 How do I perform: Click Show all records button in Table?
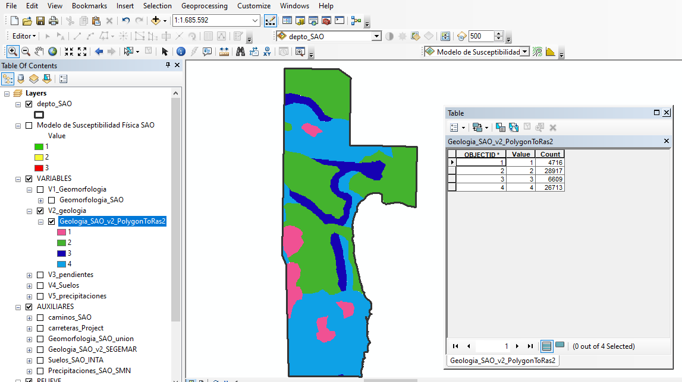click(546, 346)
